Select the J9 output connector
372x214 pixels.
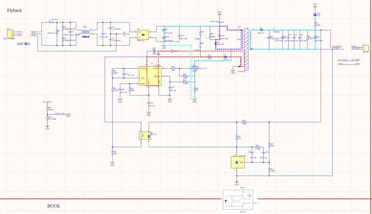click(364, 47)
